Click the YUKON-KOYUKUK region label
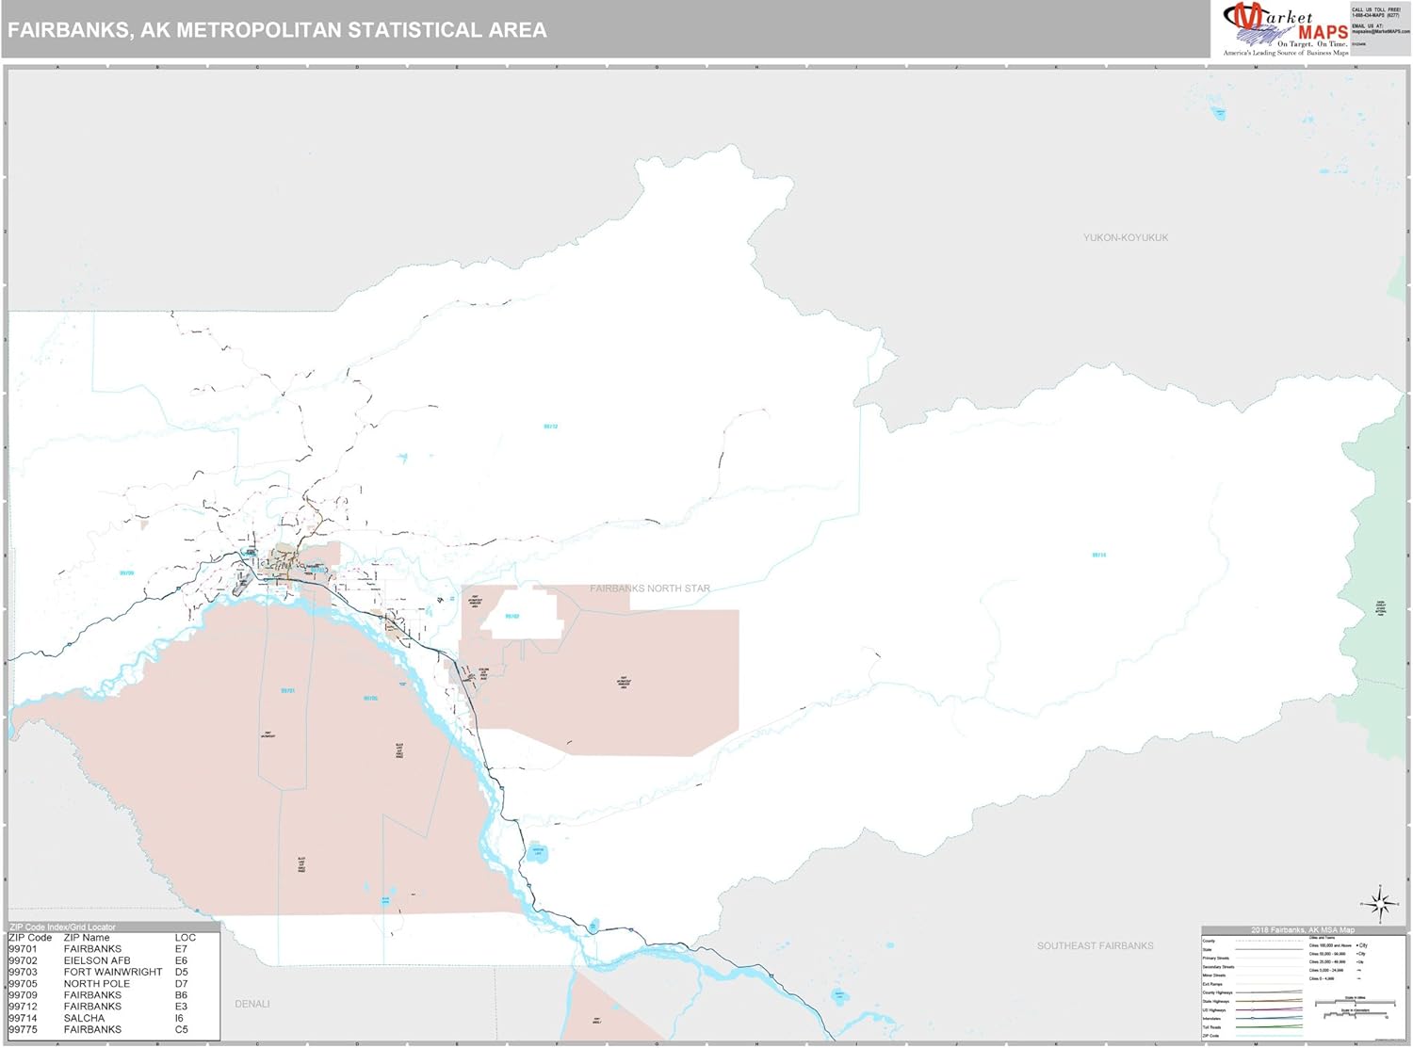Image resolution: width=1413 pixels, height=1048 pixels. coord(1125,238)
